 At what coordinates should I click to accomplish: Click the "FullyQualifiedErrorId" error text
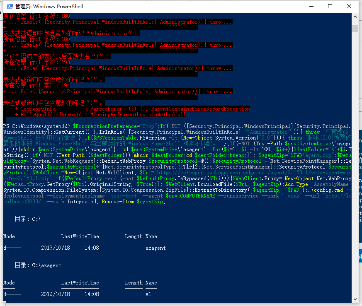(51, 115)
